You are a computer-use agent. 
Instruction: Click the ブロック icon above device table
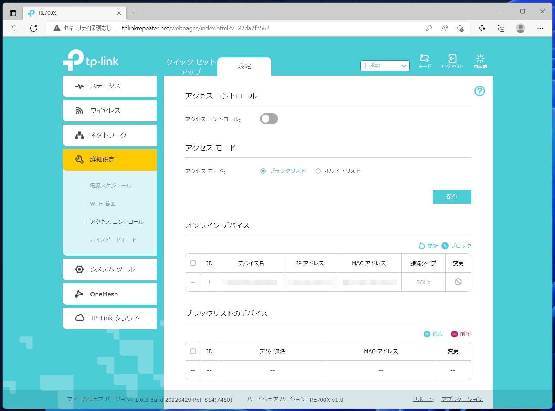coord(445,246)
